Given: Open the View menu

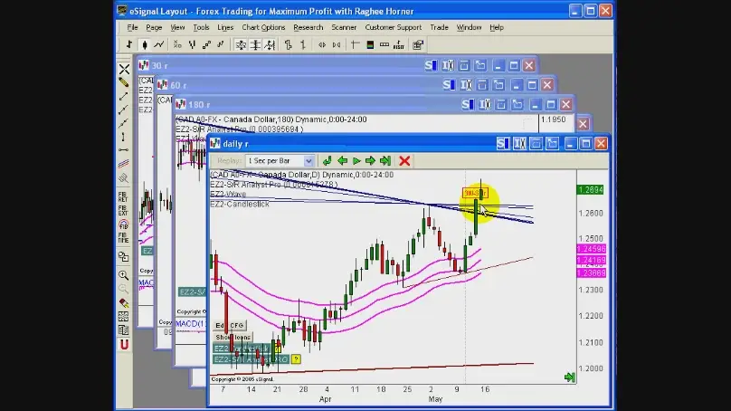Looking at the screenshot, I should pos(177,27).
